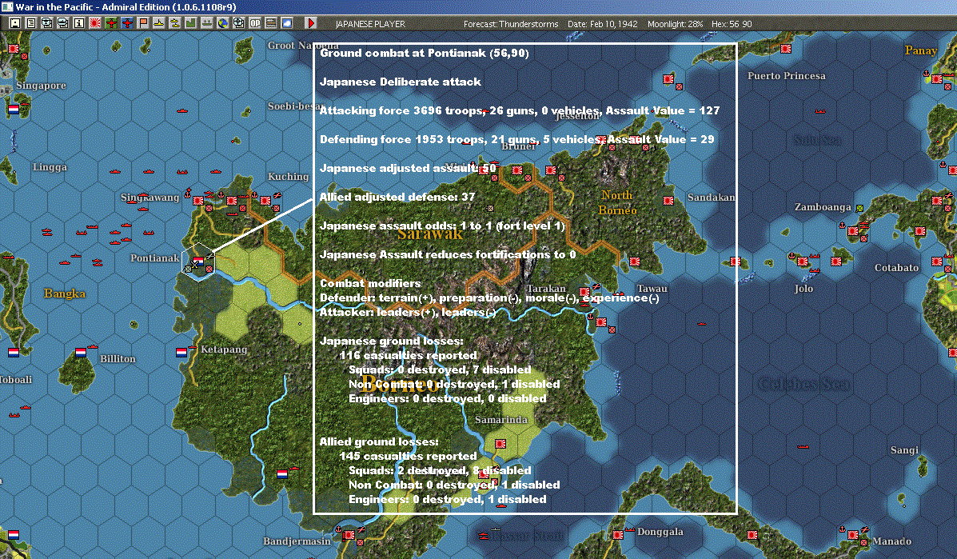Click the 'Toboali' map label

[16, 379]
